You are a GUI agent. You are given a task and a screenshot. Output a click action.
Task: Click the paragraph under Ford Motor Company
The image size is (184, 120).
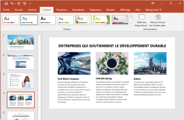click(74, 92)
